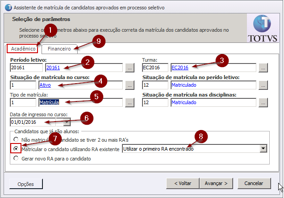Open lookup button for Tipo de matrícula
The width and height of the screenshot is (284, 198).
(x=129, y=102)
